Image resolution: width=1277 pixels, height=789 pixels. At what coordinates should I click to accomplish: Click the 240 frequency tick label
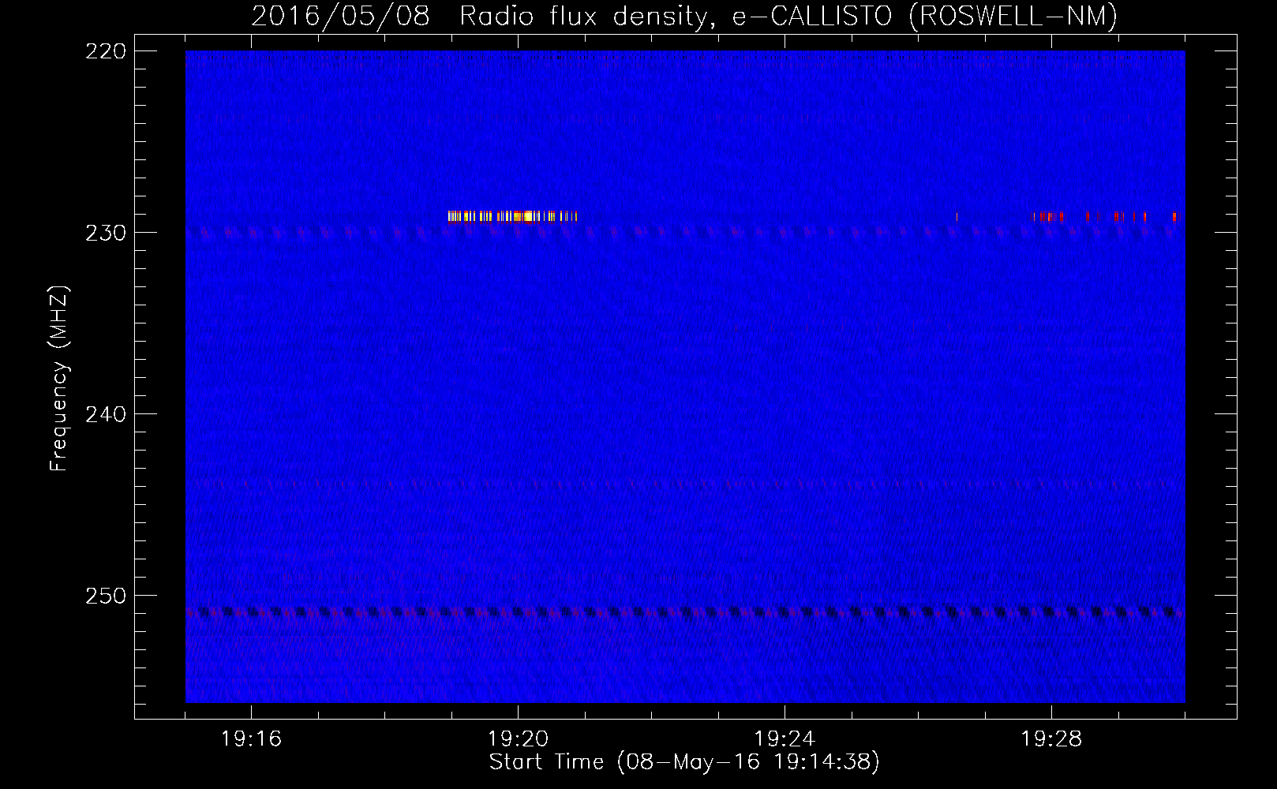tap(105, 414)
